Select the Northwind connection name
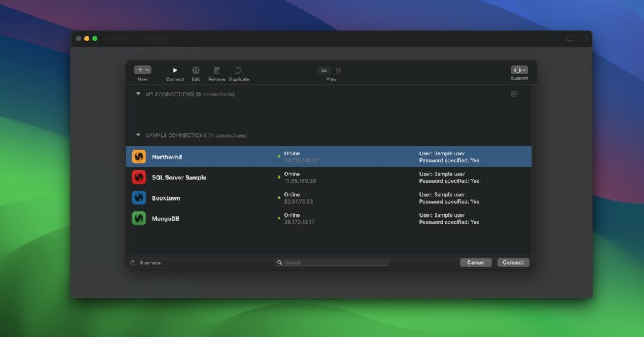 167,157
